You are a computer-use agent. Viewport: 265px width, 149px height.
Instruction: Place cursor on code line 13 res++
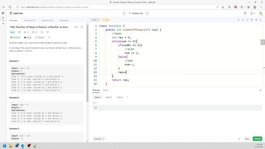(x=122, y=72)
